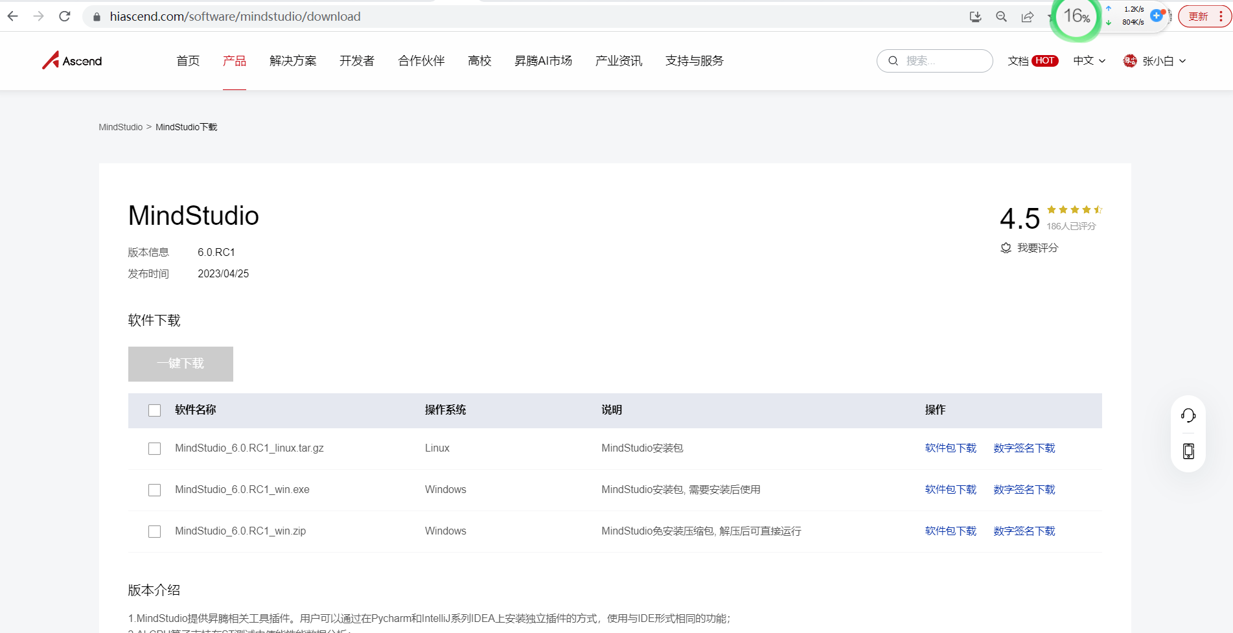This screenshot has width=1233, height=633.
Task: Click the browser back arrow
Action: [x=13, y=16]
